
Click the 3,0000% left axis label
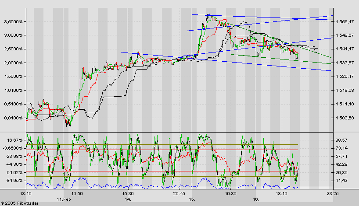[13, 35]
